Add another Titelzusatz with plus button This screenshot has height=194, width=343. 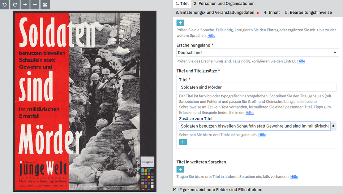pyautogui.click(x=183, y=142)
